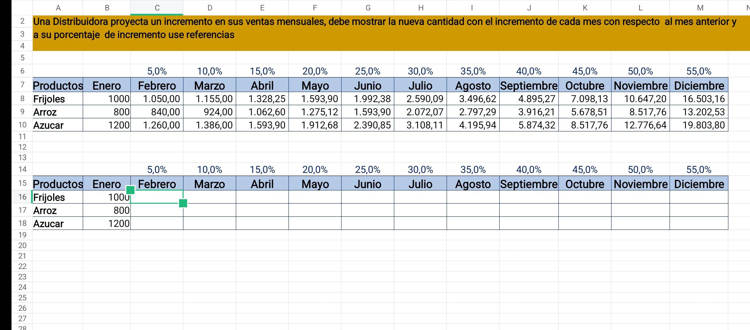Select cell with value 1.155,00
Viewport: 750px width, 330px height.
click(x=209, y=98)
